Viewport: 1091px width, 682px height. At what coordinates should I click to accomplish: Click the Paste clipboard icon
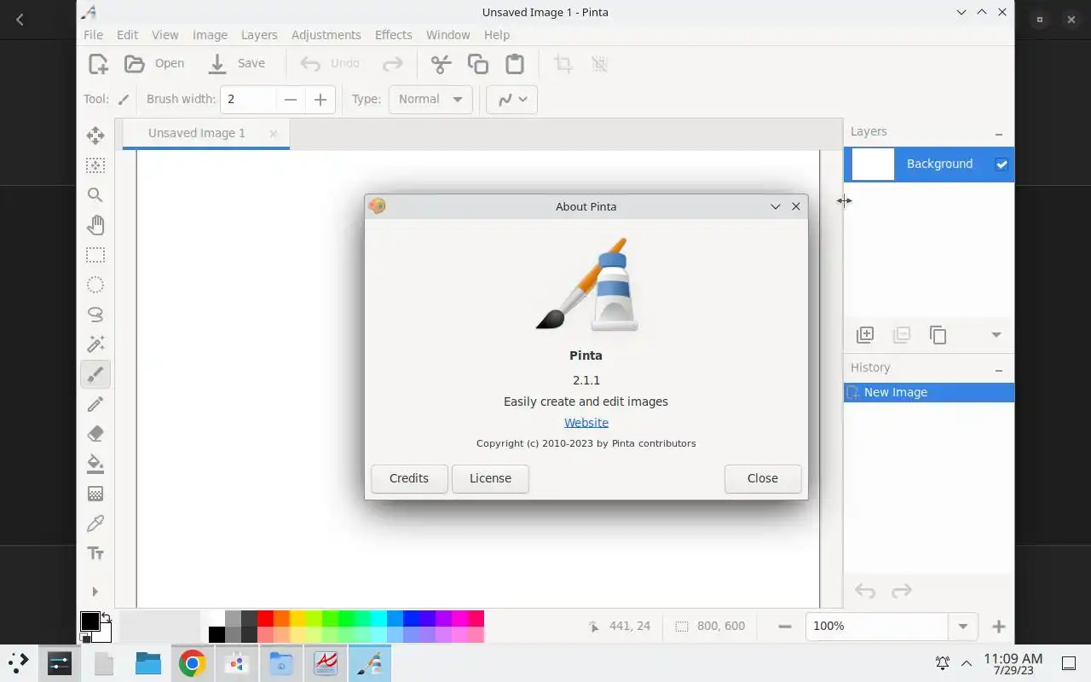[x=515, y=64]
